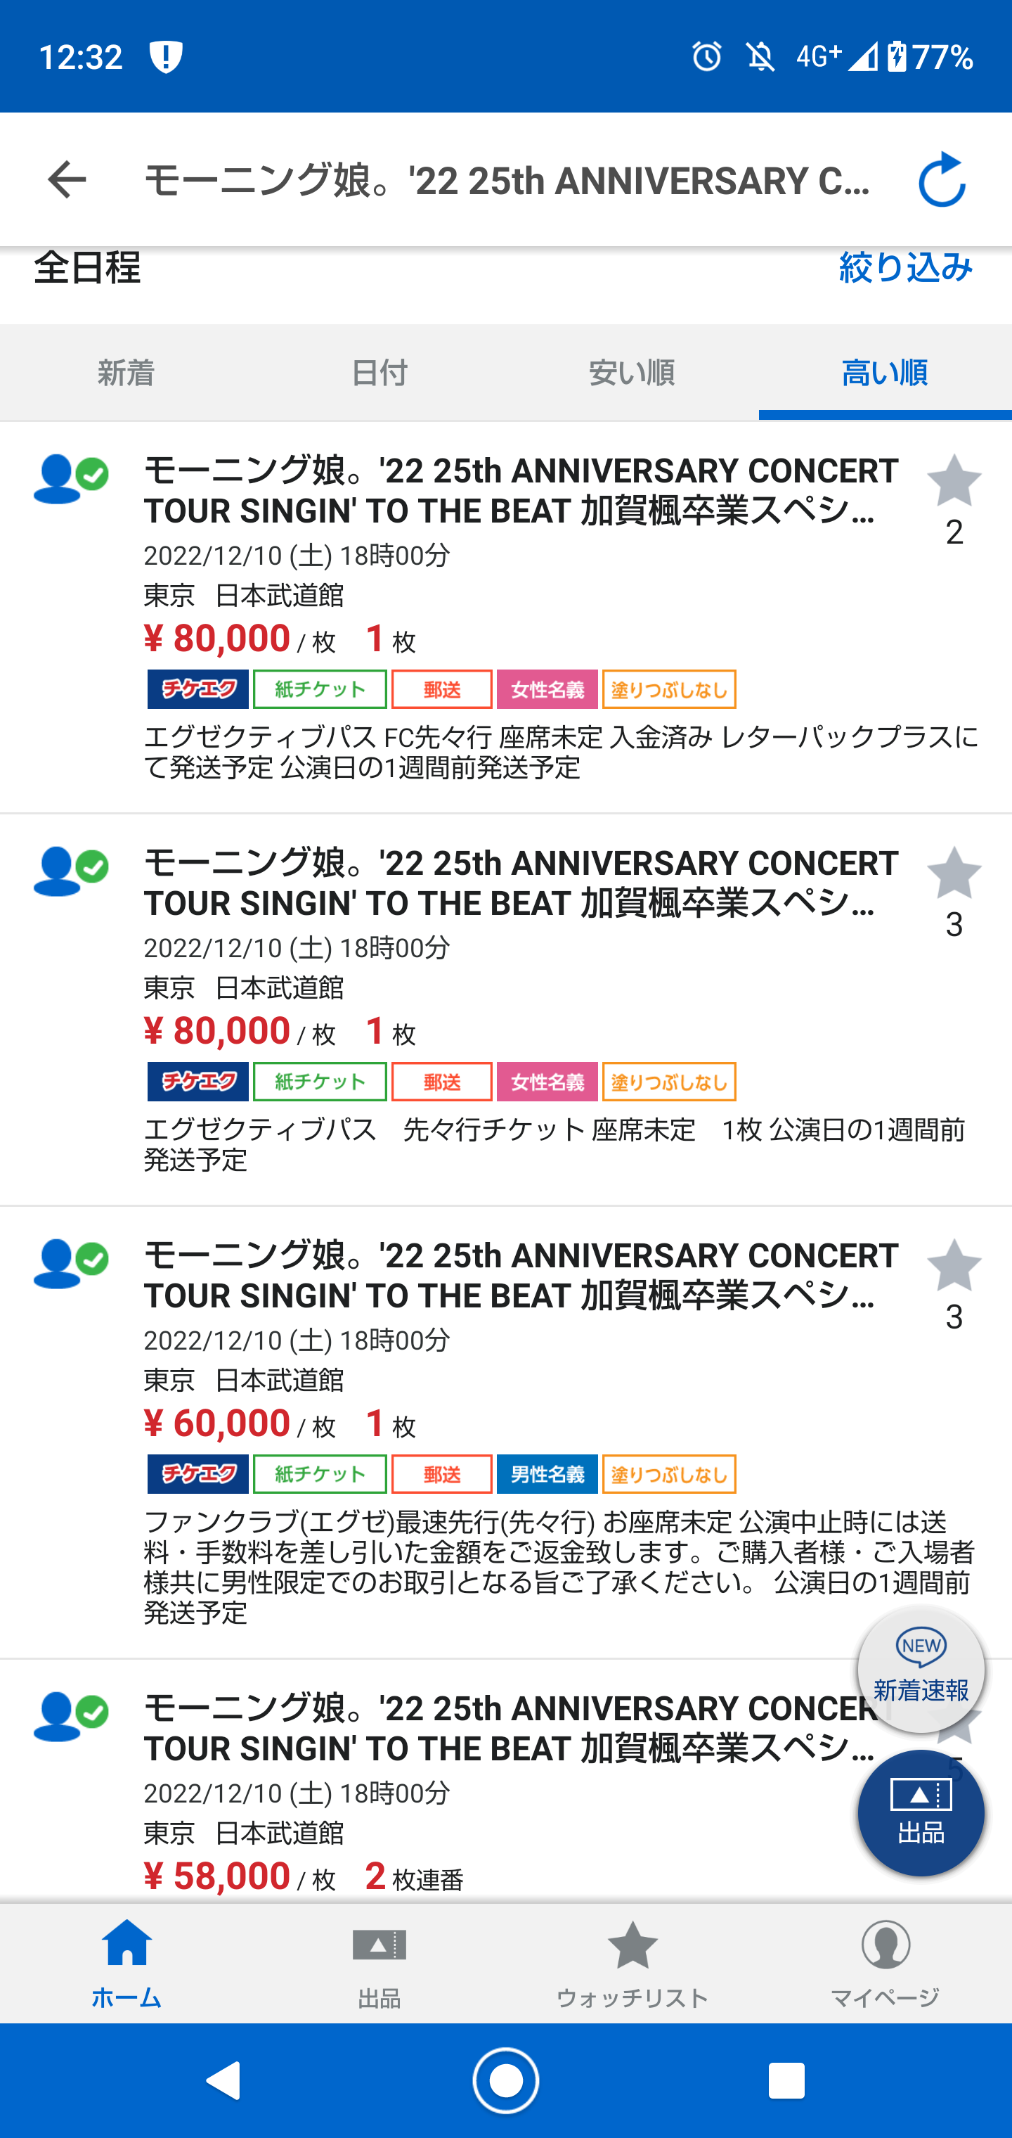Open the round 新着速報 floating button
The image size is (1012, 2138).
click(921, 1670)
